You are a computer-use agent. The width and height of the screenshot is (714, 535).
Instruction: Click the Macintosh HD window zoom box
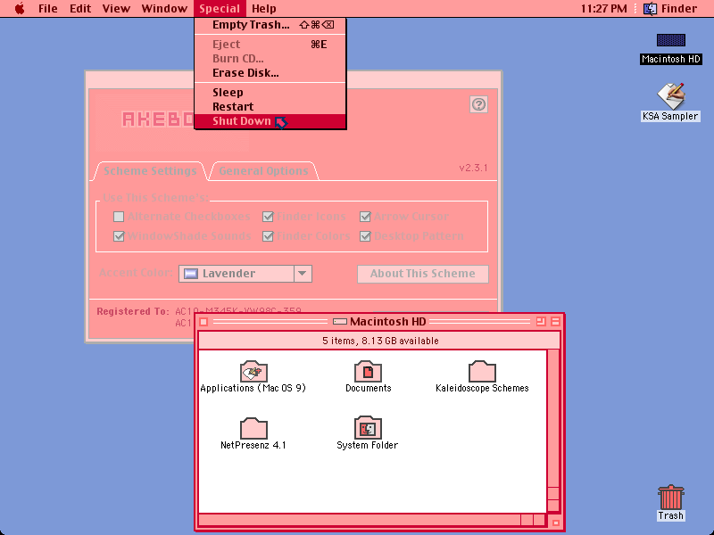[x=541, y=322]
